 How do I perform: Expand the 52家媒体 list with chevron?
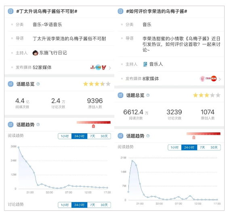pyautogui.click(x=110, y=68)
